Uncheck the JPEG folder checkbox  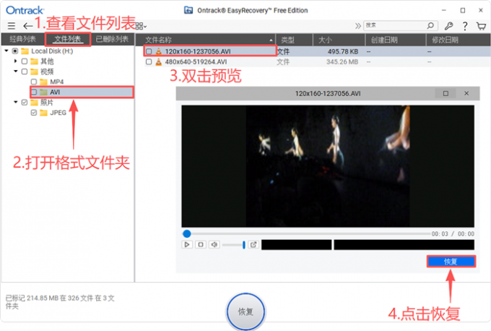[x=34, y=113]
